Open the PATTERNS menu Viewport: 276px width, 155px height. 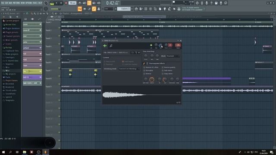(x=16, y=3)
